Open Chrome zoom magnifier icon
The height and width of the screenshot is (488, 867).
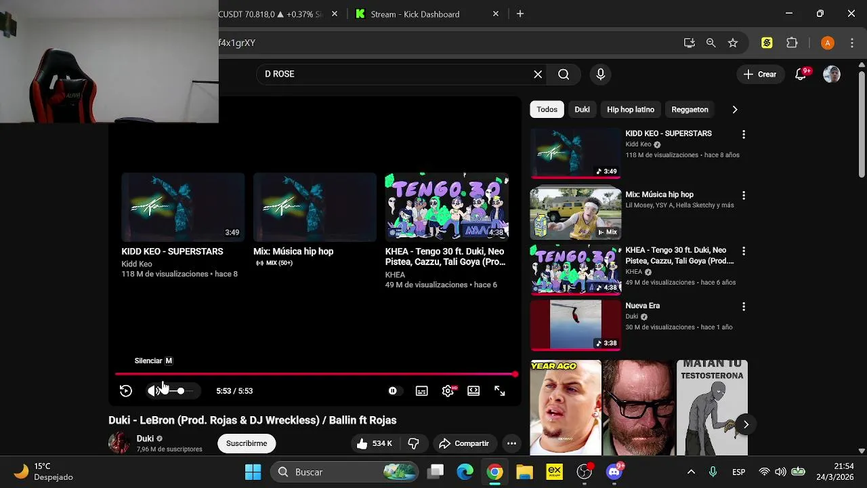tap(711, 43)
